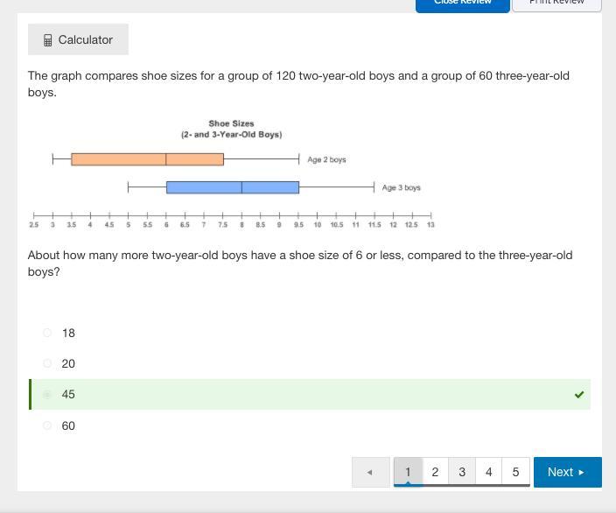Viewport: 616px width, 513px height.
Task: Click the Next button
Action: (x=567, y=472)
